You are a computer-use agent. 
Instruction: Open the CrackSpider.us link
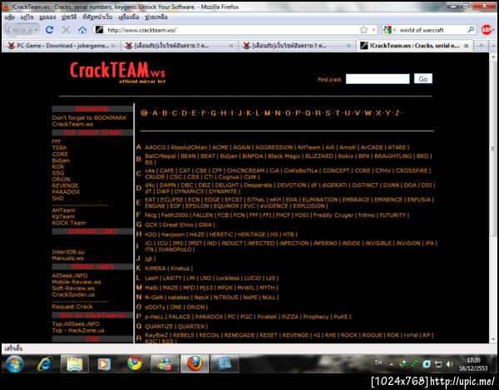(x=73, y=294)
